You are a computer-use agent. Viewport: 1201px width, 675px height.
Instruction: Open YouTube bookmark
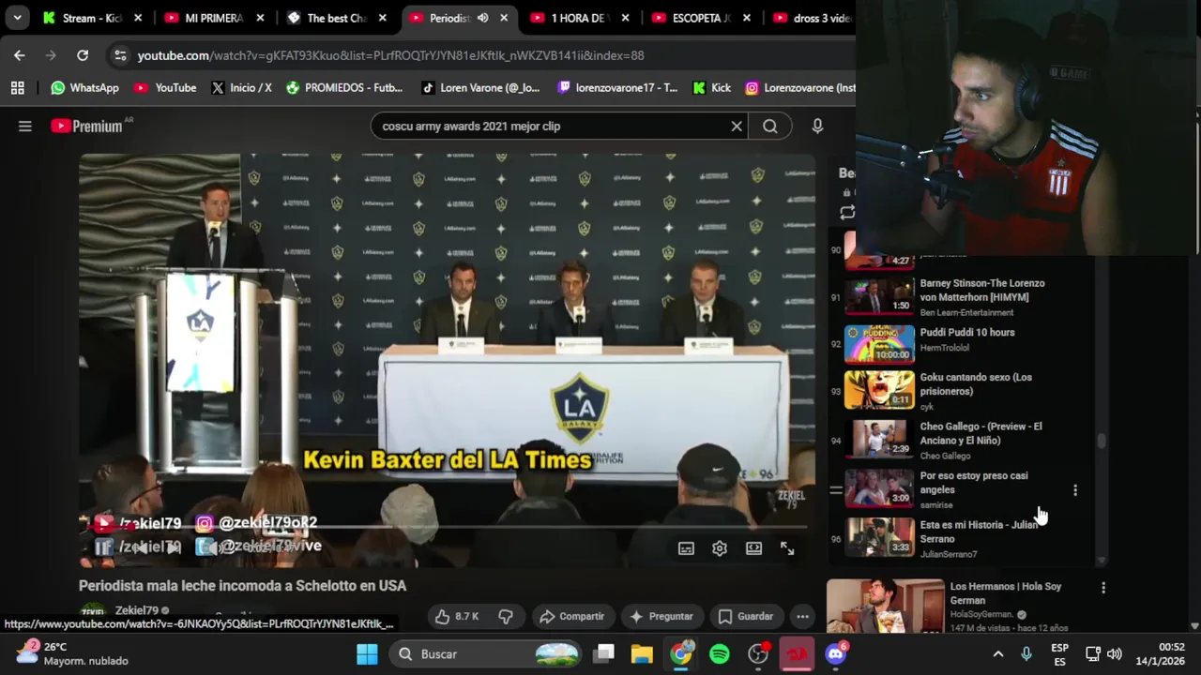[x=165, y=87]
